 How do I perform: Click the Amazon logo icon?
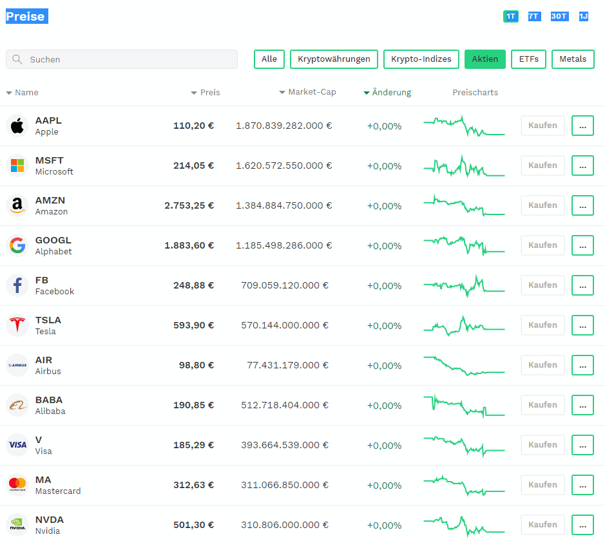[x=17, y=205]
